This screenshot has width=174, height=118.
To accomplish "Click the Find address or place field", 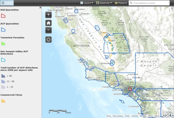I will pyautogui.click(x=152, y=3).
